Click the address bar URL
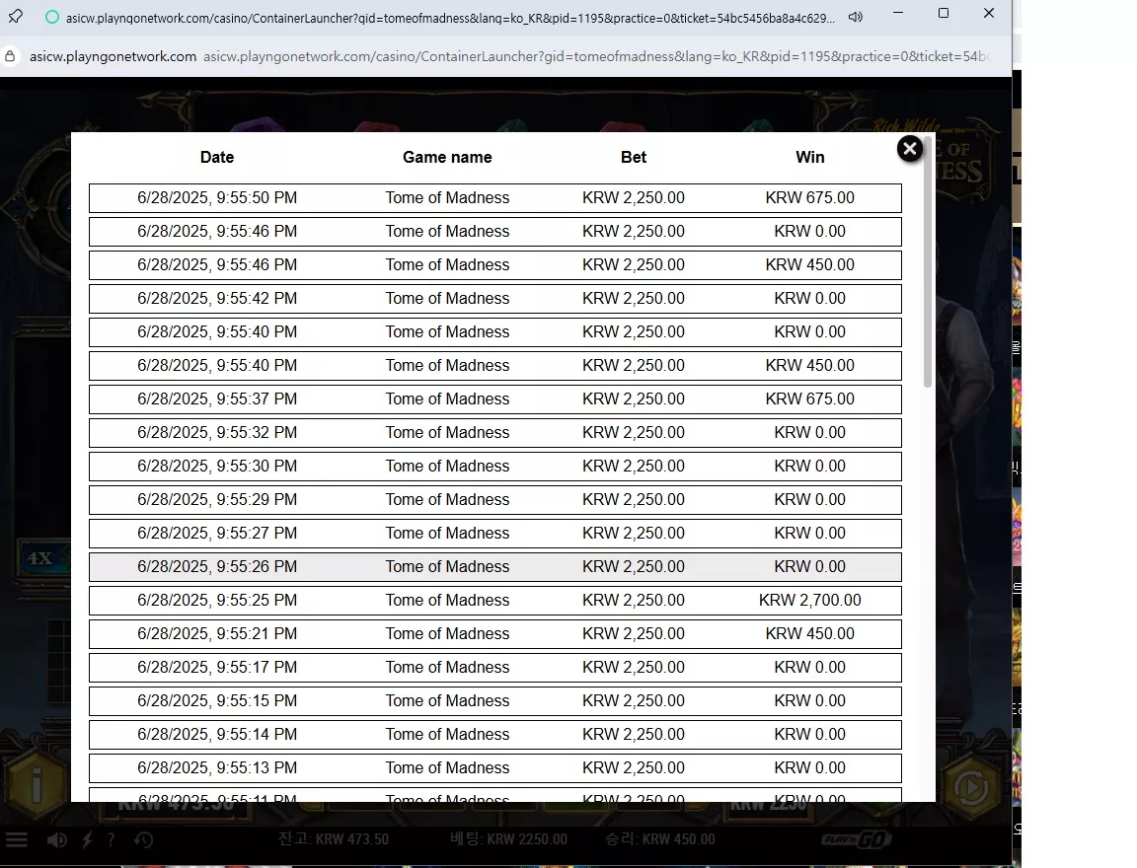Image resolution: width=1137 pixels, height=868 pixels. [507, 56]
